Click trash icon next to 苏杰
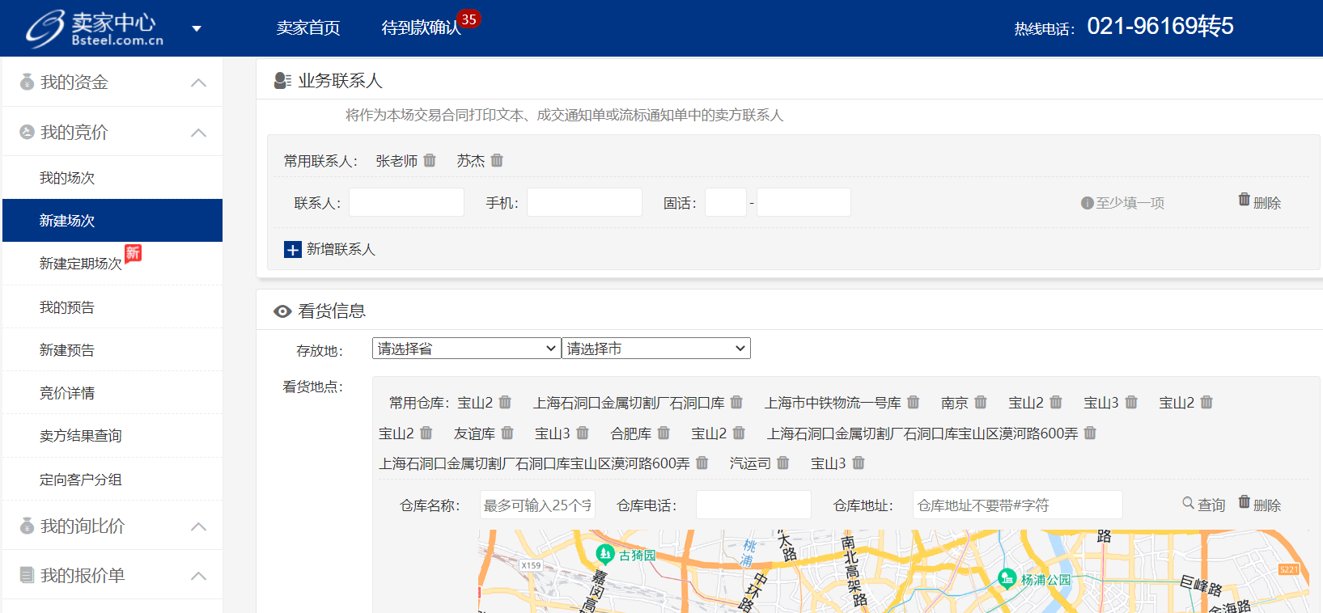The image size is (1323, 613). click(497, 160)
